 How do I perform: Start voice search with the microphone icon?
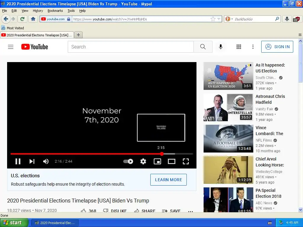(221, 47)
